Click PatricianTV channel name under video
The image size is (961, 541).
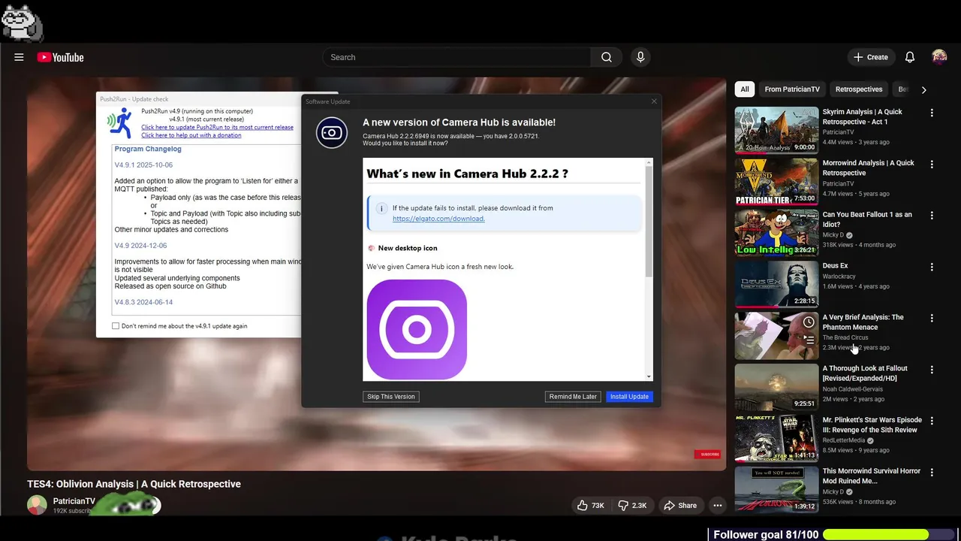(x=74, y=501)
